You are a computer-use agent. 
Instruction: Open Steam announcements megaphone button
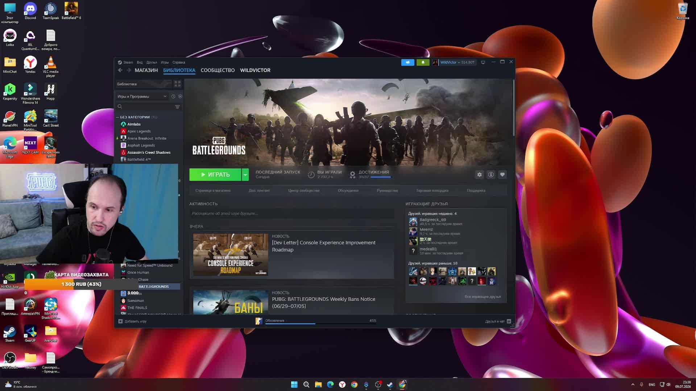[408, 62]
